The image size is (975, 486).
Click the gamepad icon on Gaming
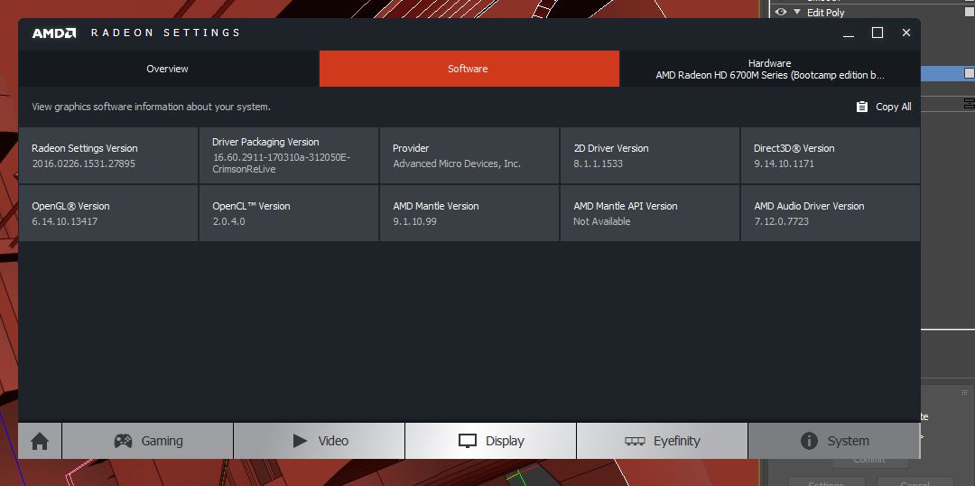(123, 441)
